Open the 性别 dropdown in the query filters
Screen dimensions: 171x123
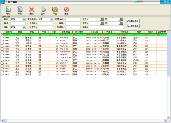tap(24, 27)
